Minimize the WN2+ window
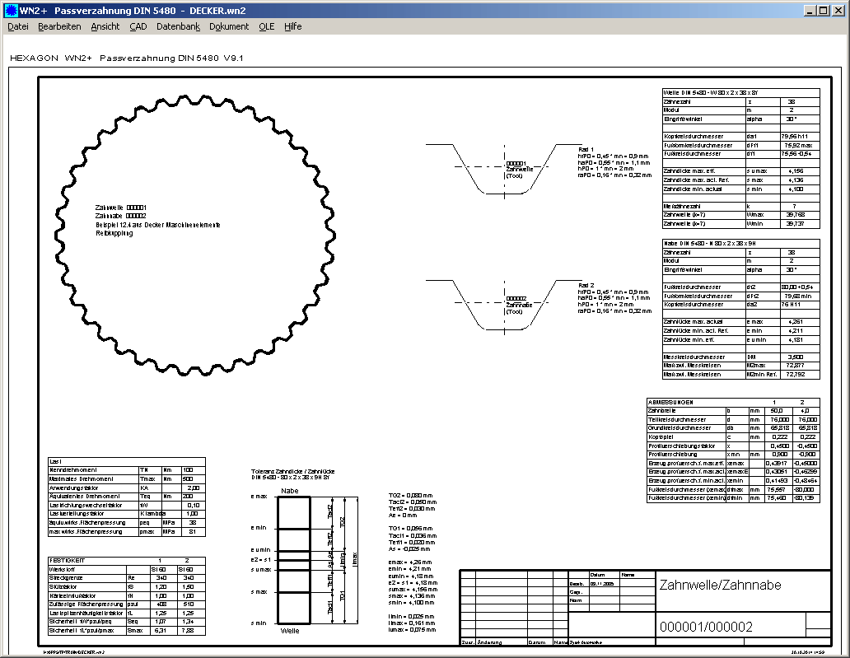Image resolution: width=850 pixels, height=658 pixels. coord(810,10)
